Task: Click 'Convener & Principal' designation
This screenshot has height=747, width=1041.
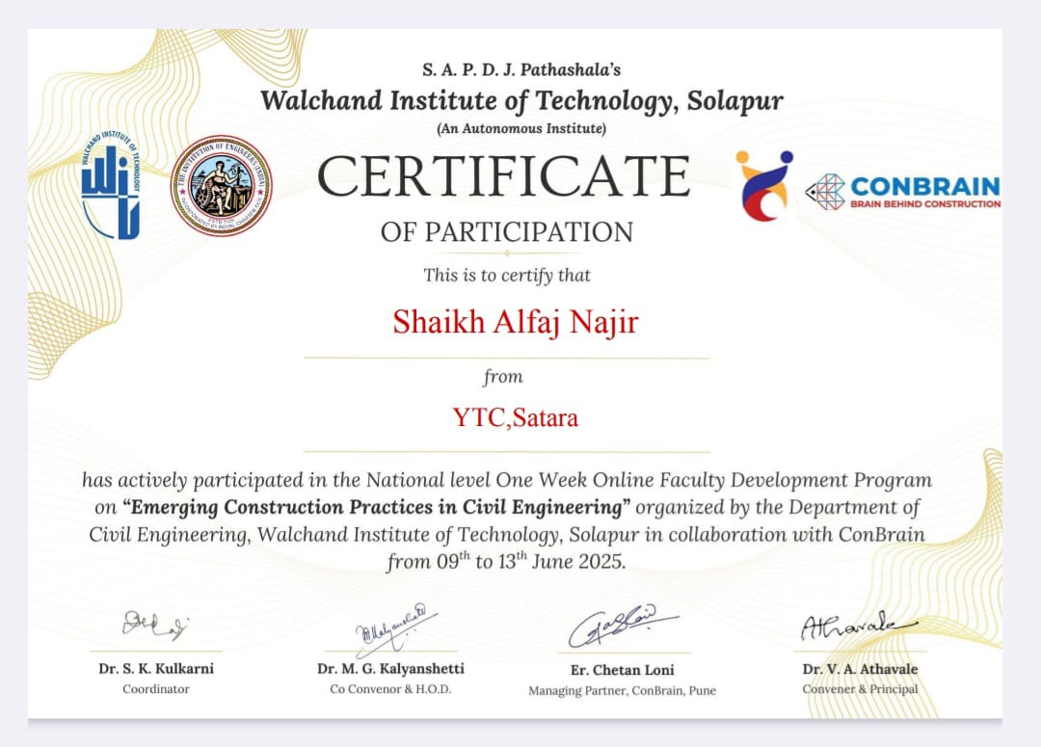Action: 860,689
